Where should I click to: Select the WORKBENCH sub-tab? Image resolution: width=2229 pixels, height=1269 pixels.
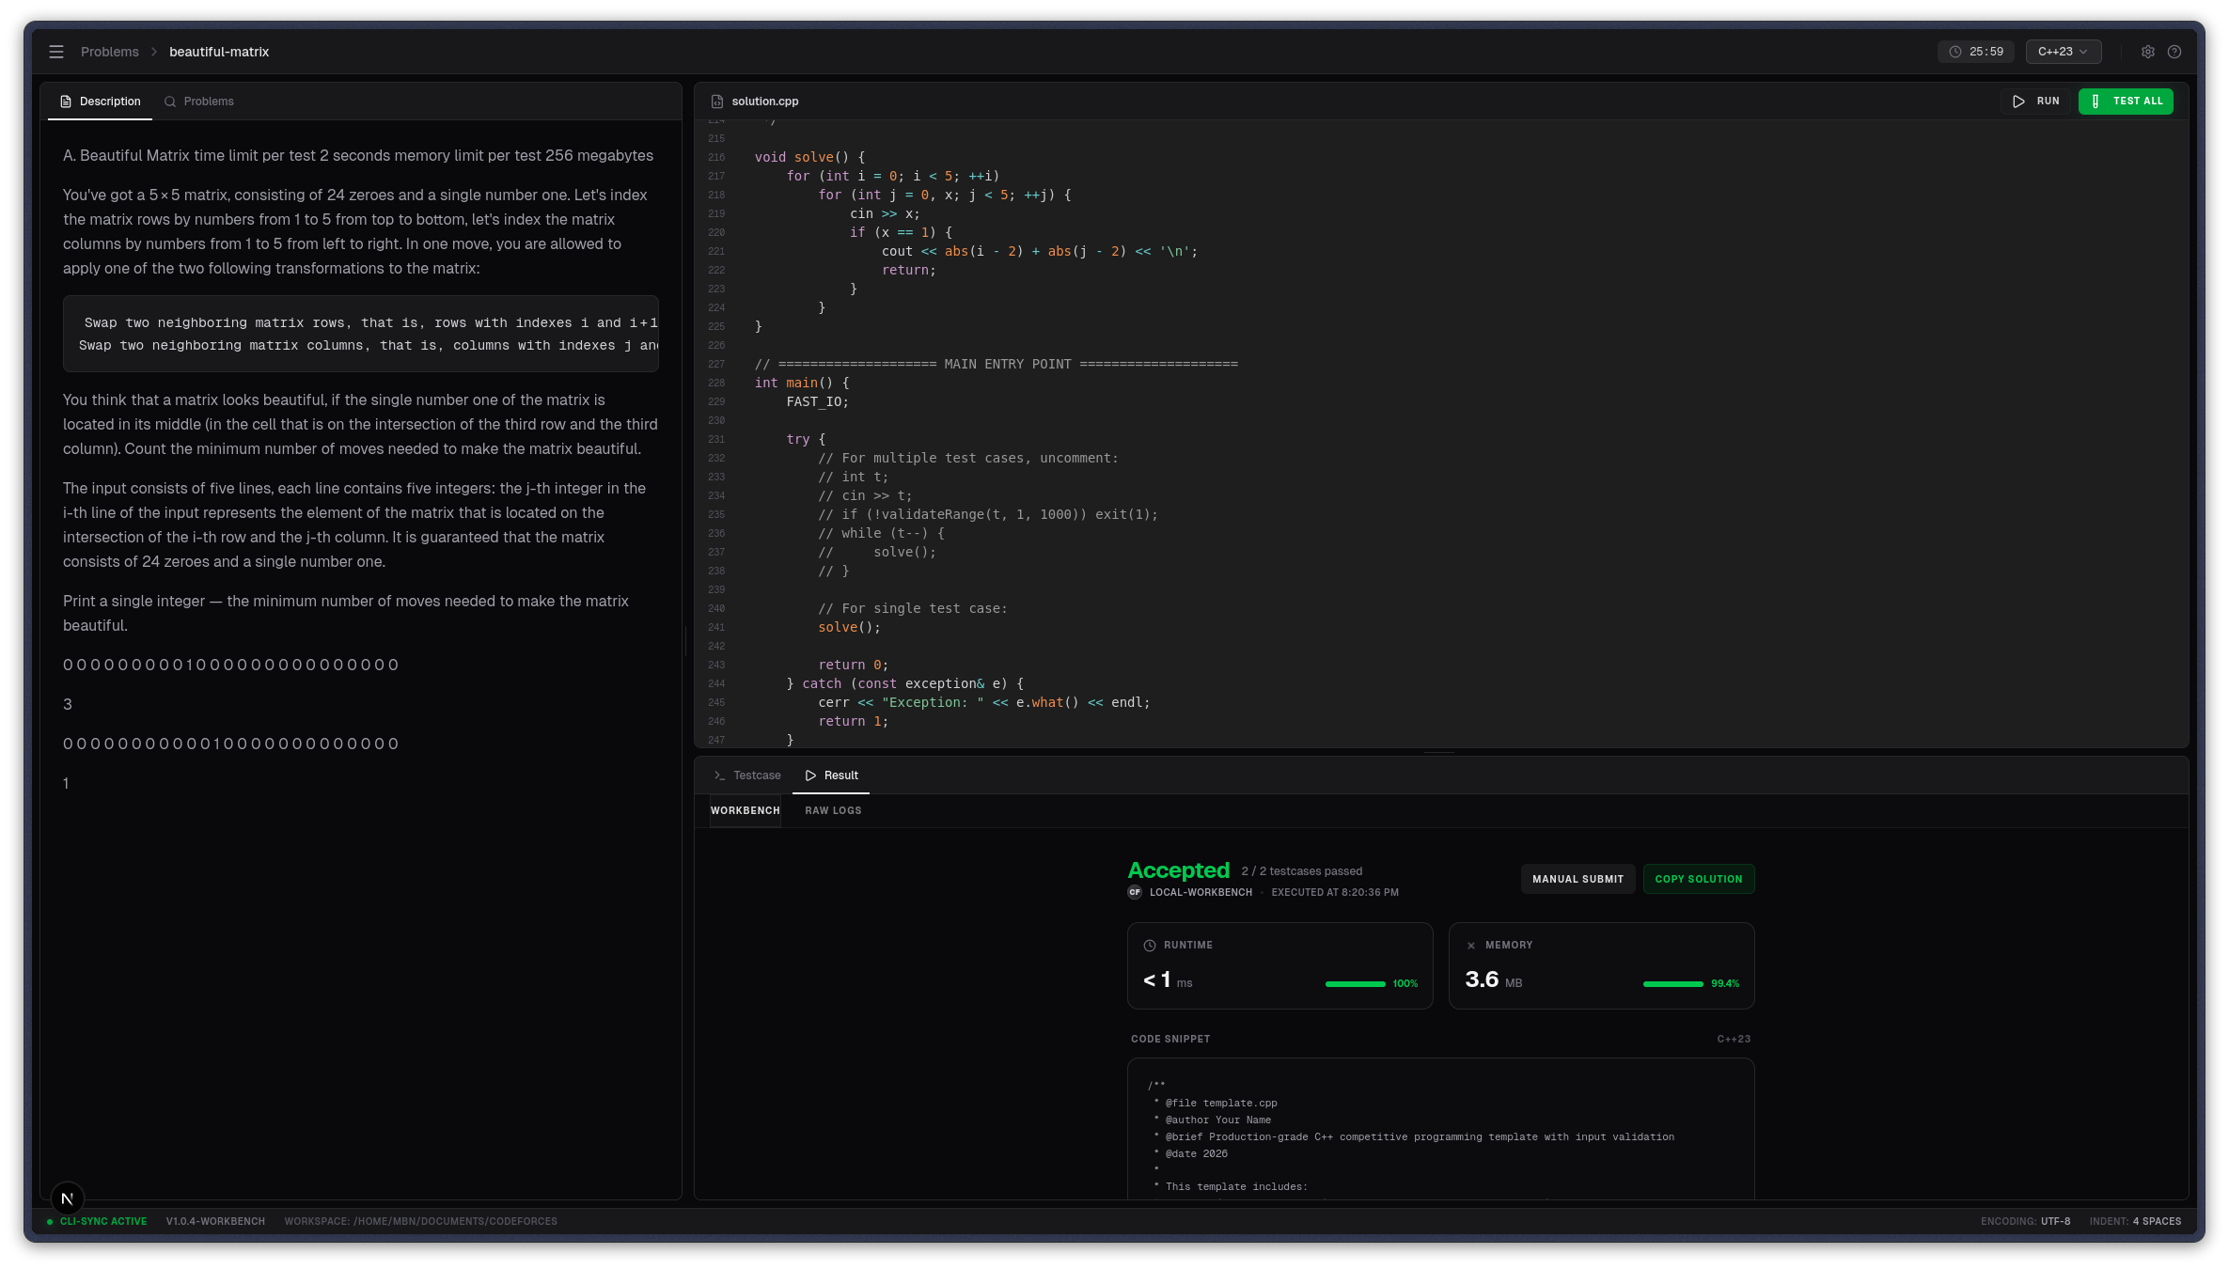coord(746,810)
